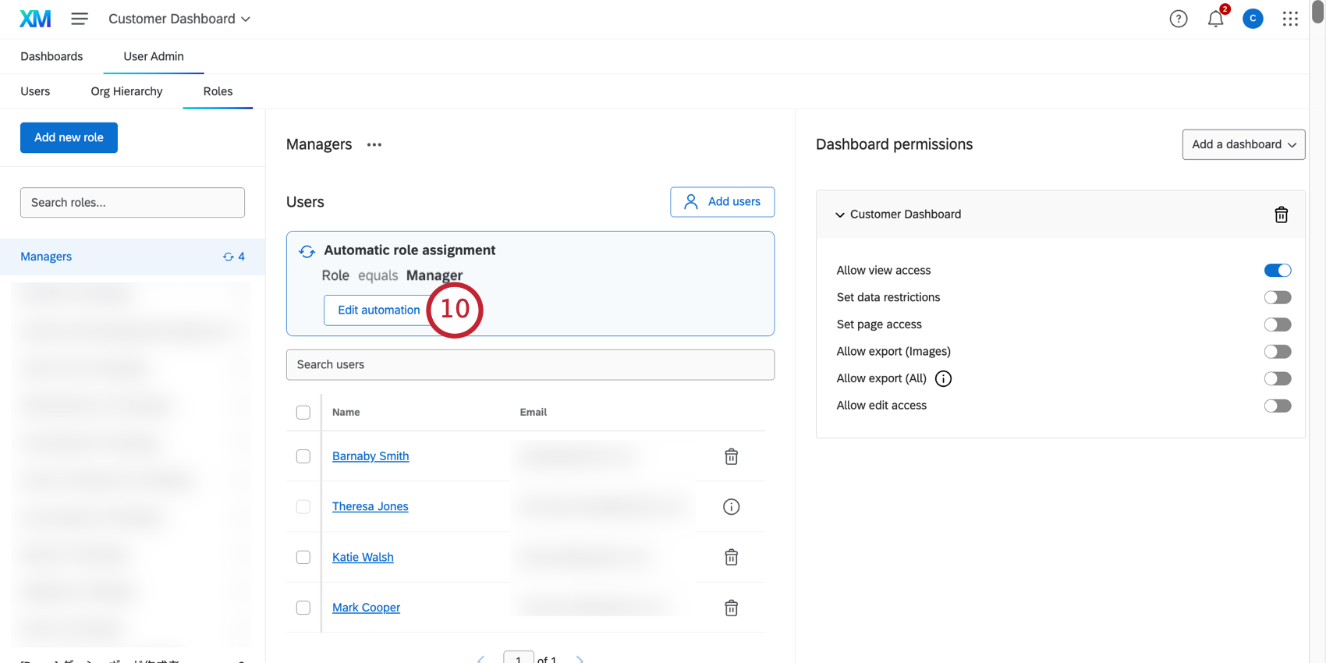
Task: Open the help question mark icon
Action: (x=1178, y=19)
